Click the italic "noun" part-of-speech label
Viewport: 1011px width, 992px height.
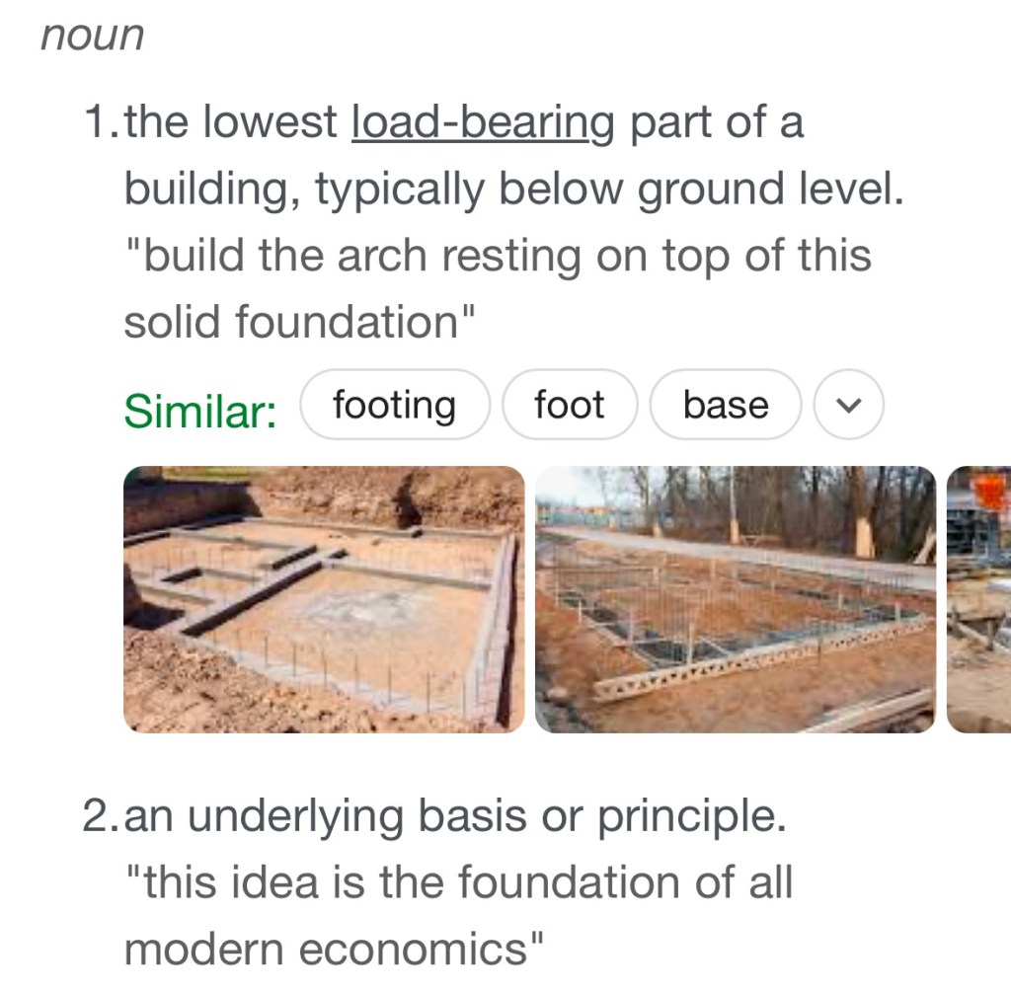point(93,36)
